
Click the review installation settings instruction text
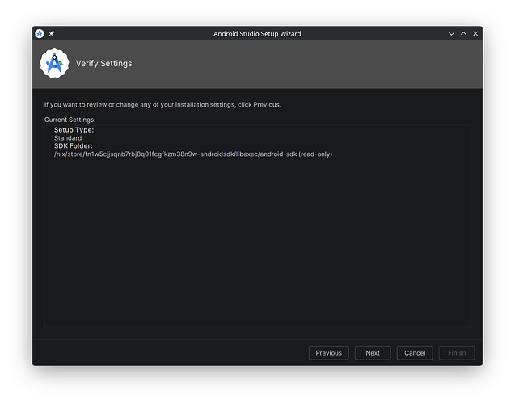(x=163, y=105)
